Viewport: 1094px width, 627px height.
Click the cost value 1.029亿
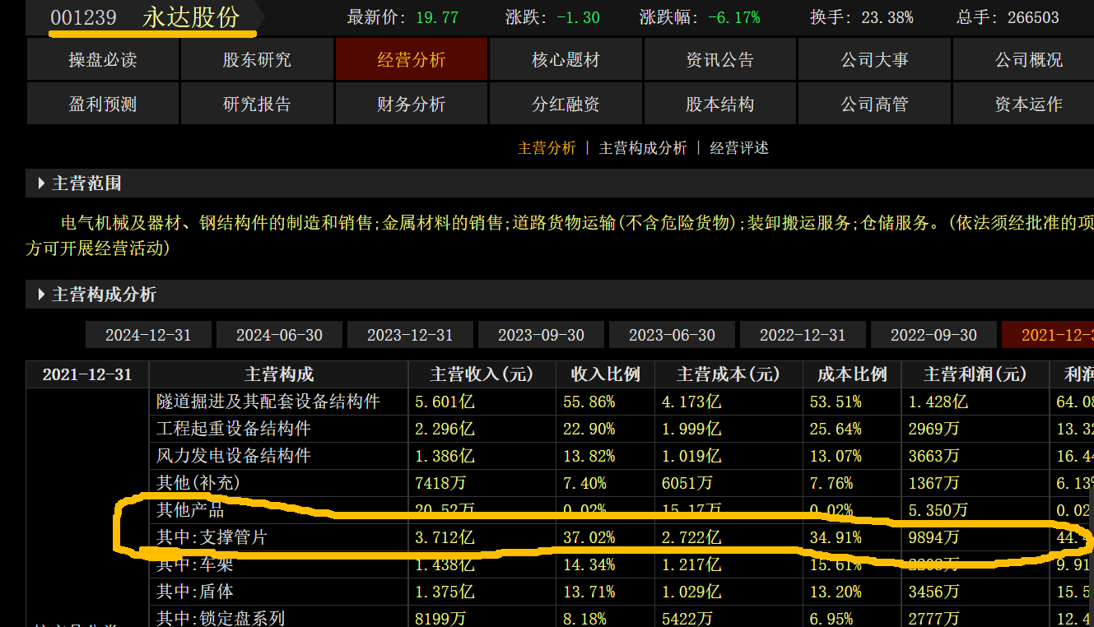(x=691, y=592)
